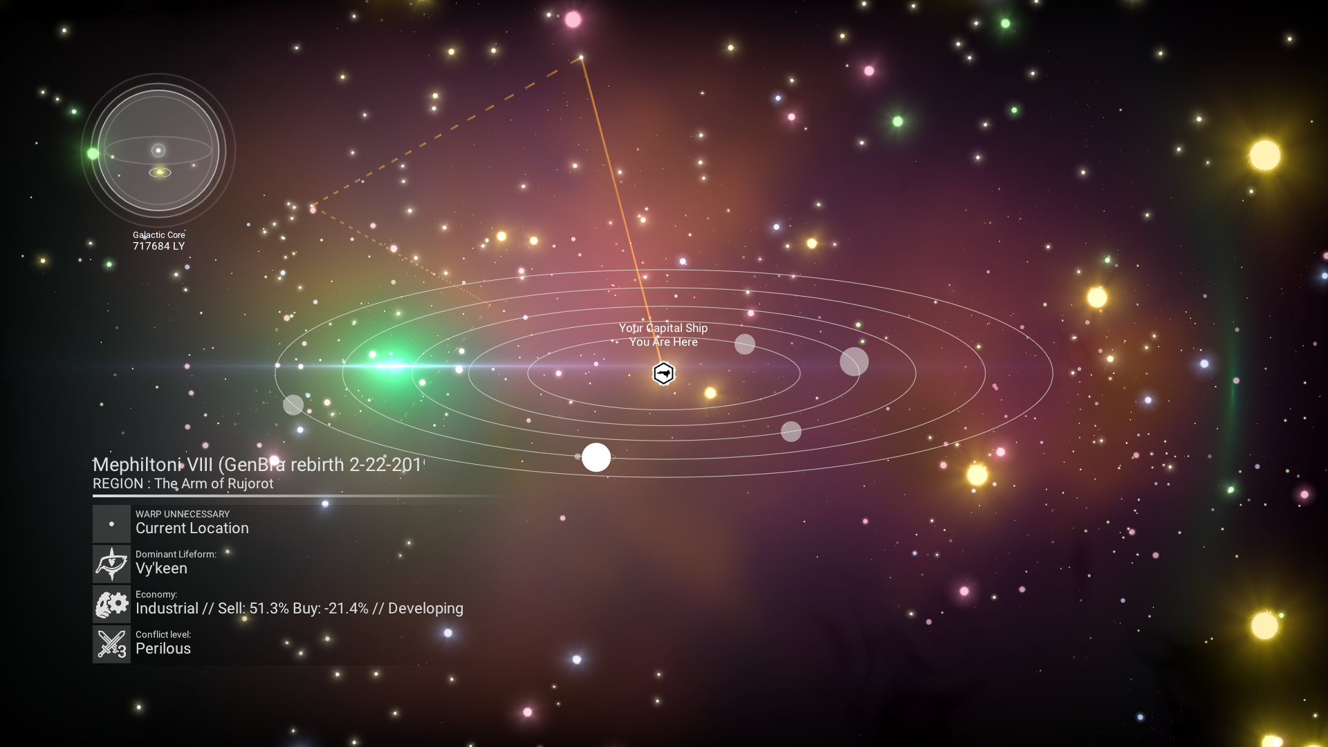Click the Industrial economy description line
The width and height of the screenshot is (1328, 747).
pyautogui.click(x=299, y=608)
